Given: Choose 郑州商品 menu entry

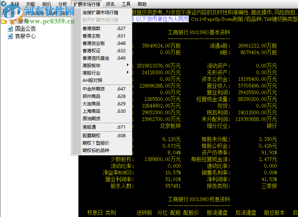Looking at the screenshot, I should coord(102,96).
